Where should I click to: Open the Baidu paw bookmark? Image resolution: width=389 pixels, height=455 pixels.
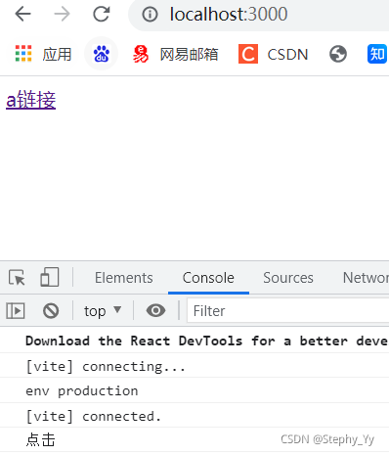(x=101, y=54)
